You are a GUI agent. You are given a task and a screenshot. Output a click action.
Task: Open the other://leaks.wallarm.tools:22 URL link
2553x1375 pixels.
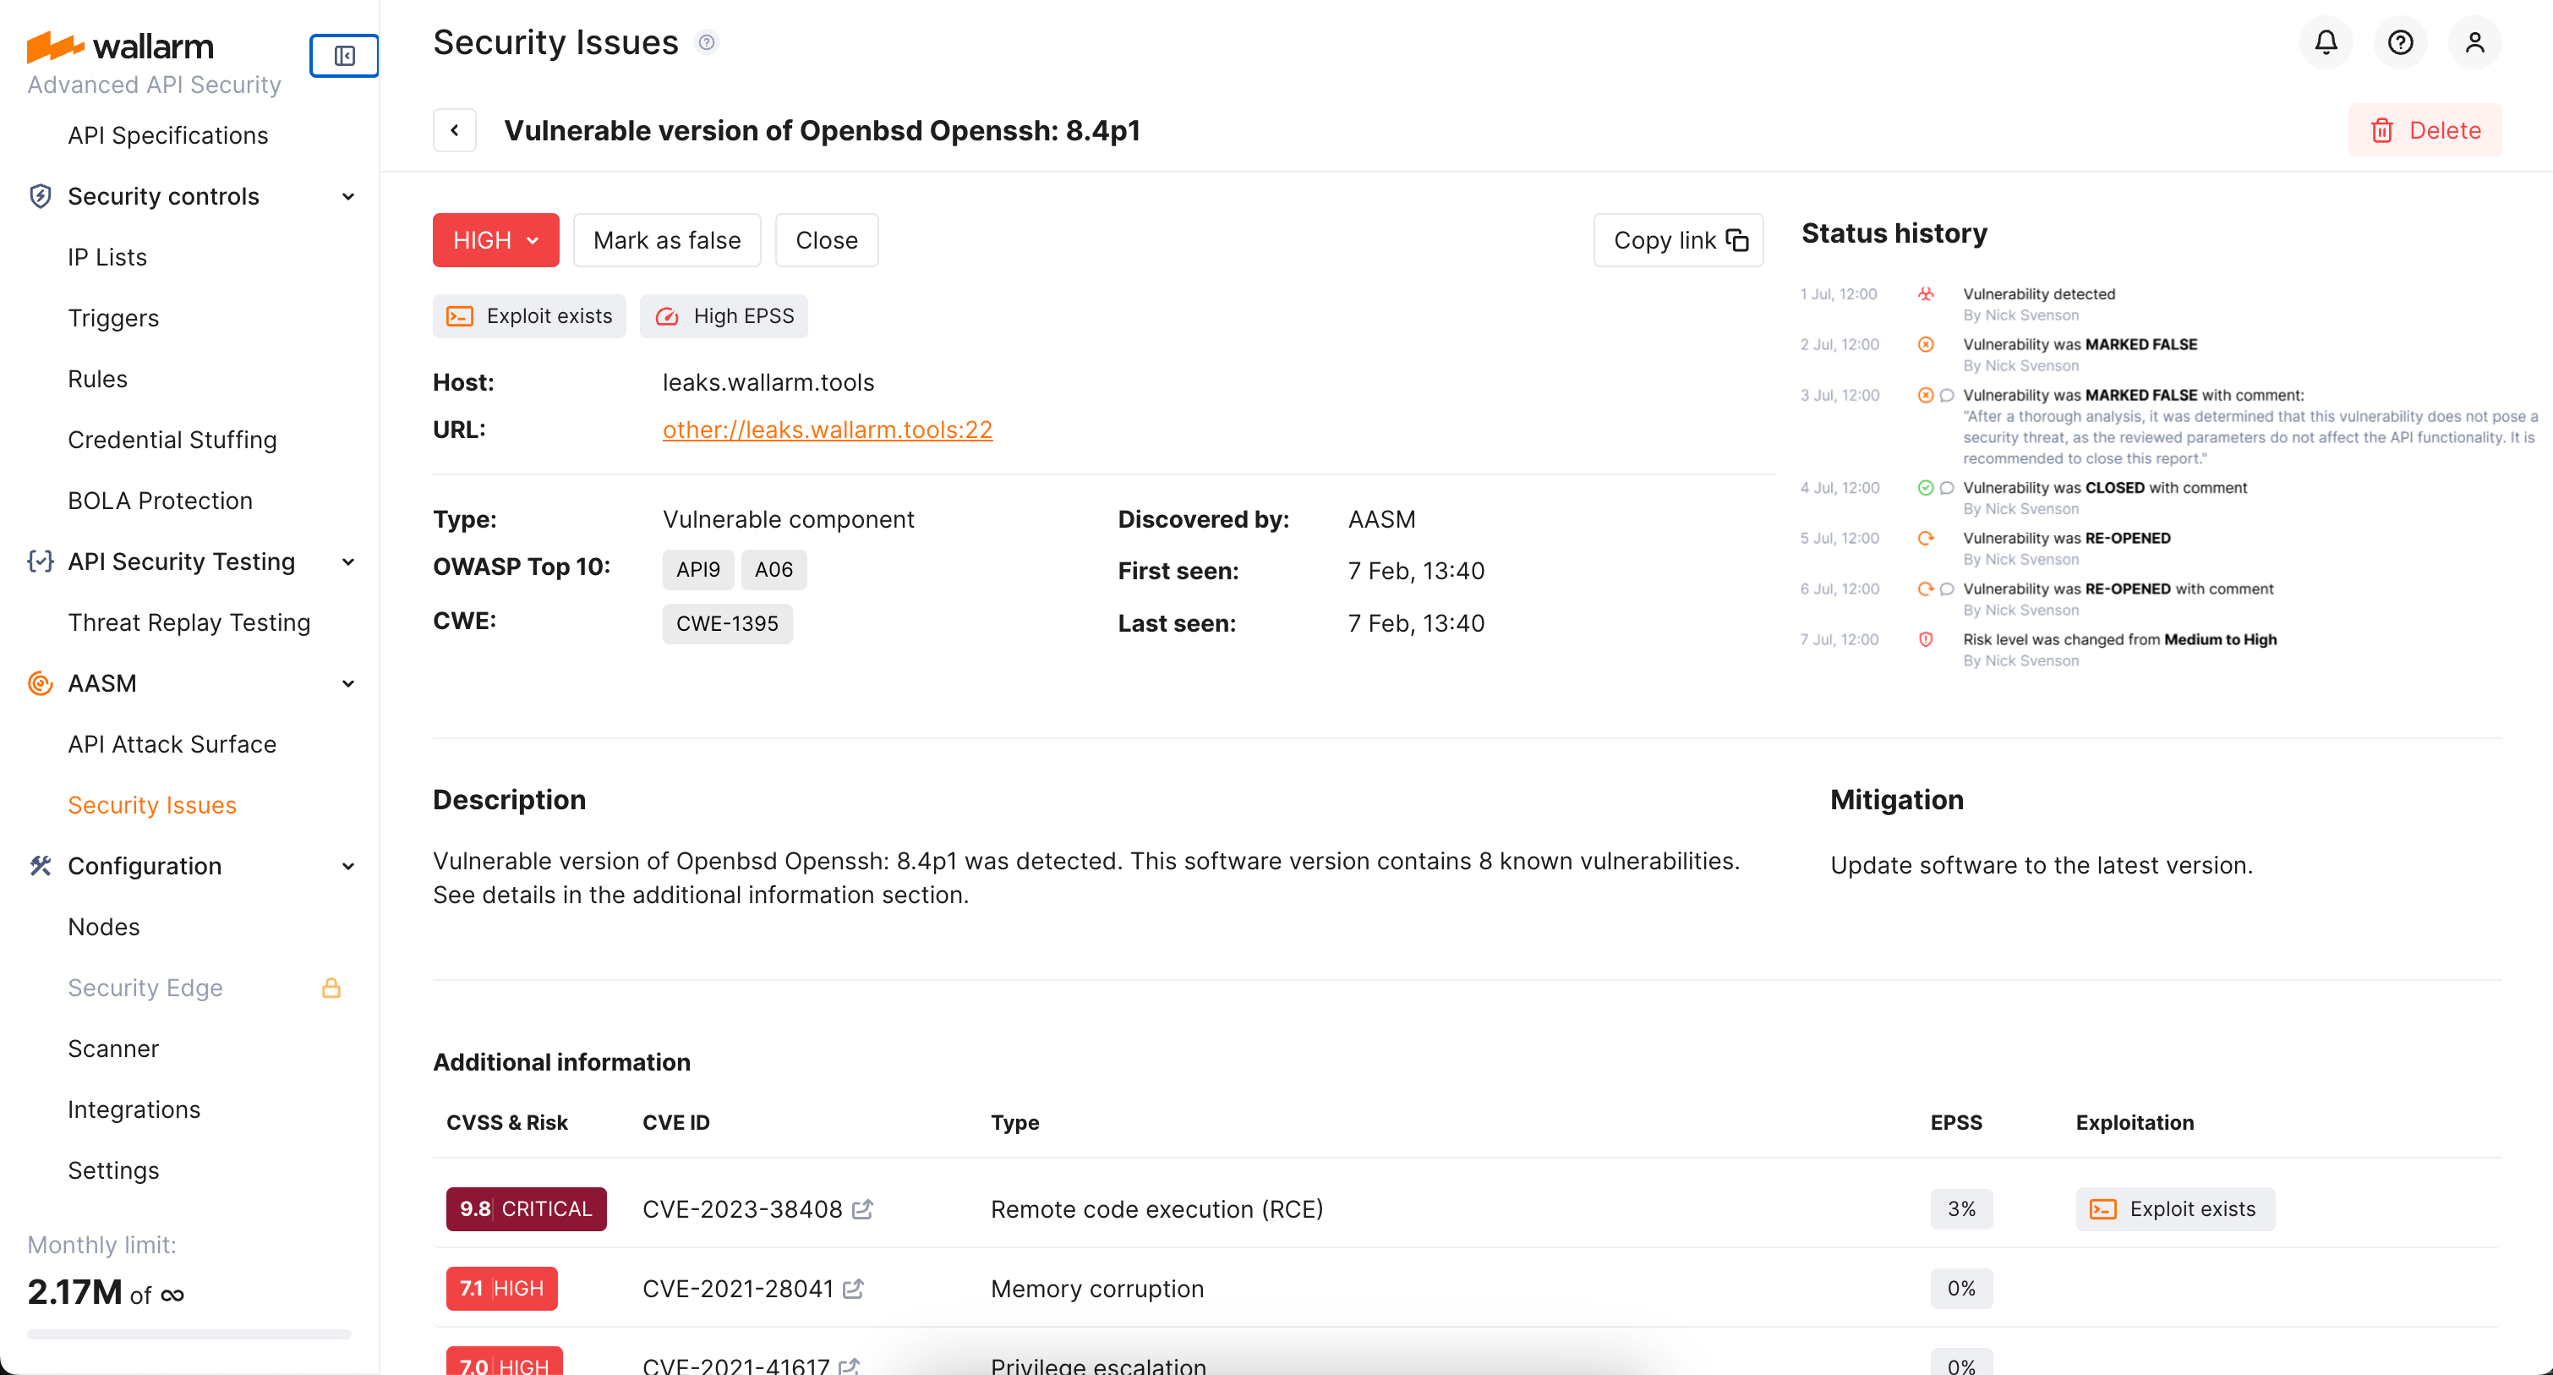click(x=828, y=430)
